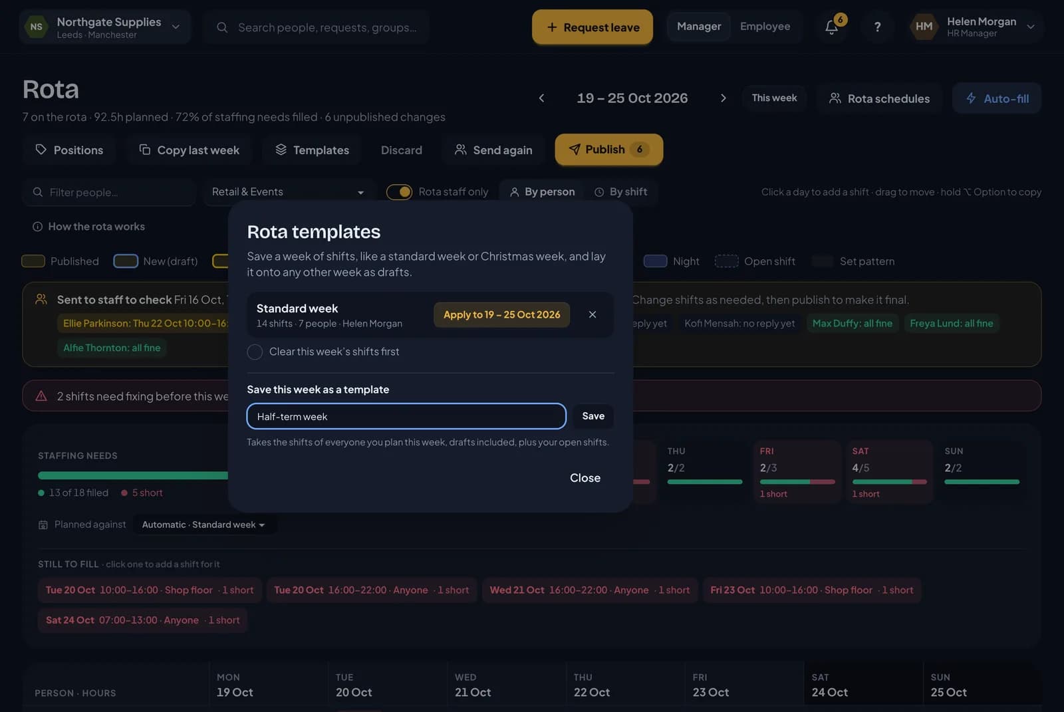The image size is (1064, 712).
Task: Click the Send again people icon
Action: pyautogui.click(x=460, y=150)
